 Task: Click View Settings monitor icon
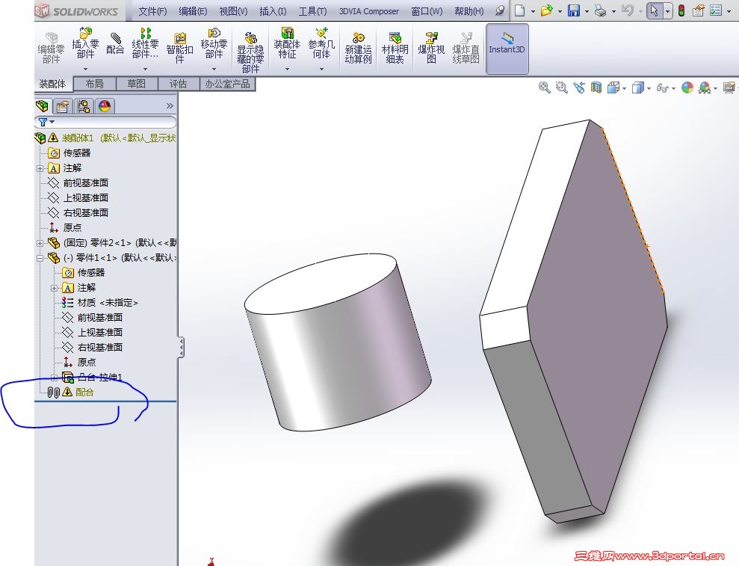point(729,87)
